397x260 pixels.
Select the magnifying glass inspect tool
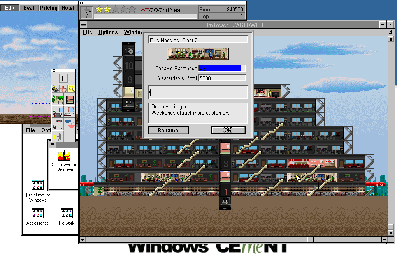pos(71,88)
